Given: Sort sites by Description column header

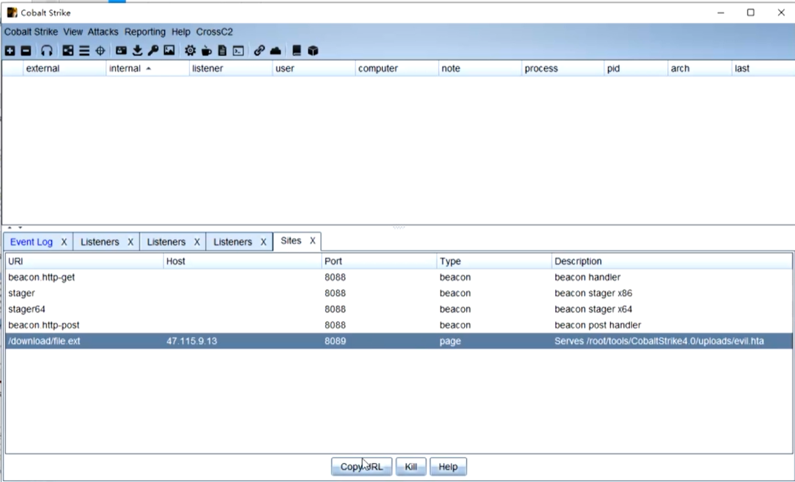Looking at the screenshot, I should click(x=672, y=261).
